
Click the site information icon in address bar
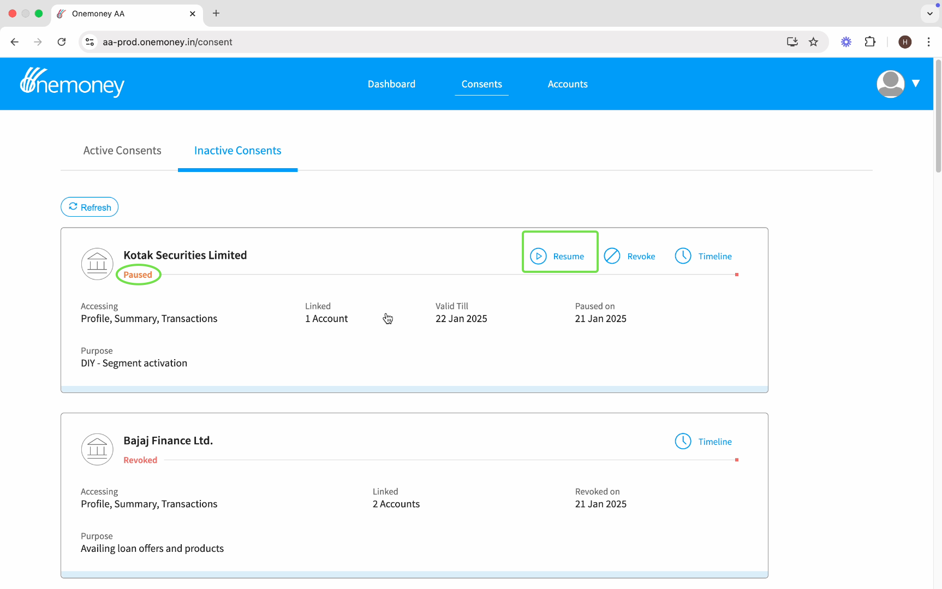point(90,42)
